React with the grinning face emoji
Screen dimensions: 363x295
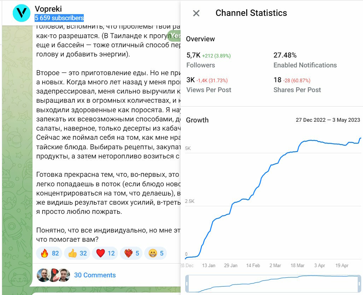[156, 253]
